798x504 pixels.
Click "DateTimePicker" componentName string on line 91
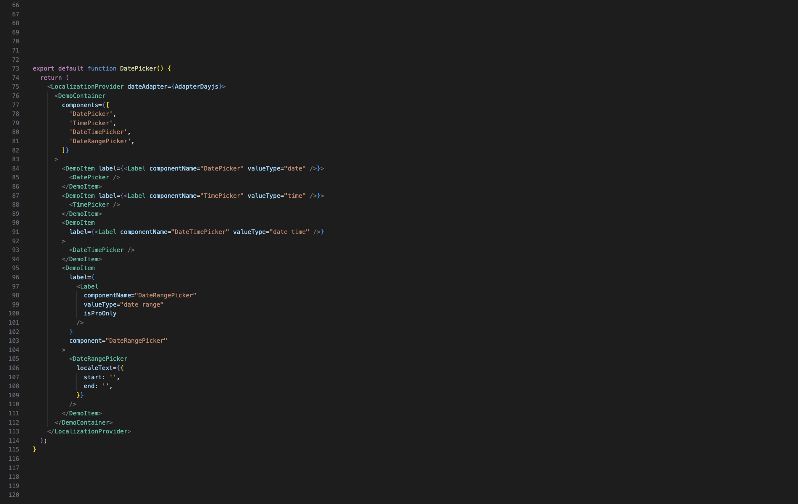(x=200, y=232)
